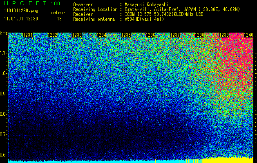Click the 1.0 frequency axis label

pyautogui.click(x=3, y=73)
